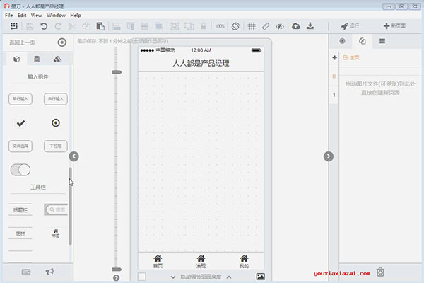Viewport: 424px width, 283px height.
Task: Select the home tab icon component
Action: coord(56,233)
